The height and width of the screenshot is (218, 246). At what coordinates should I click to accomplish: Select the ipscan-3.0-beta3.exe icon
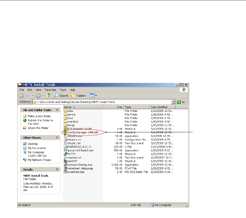click(66, 150)
